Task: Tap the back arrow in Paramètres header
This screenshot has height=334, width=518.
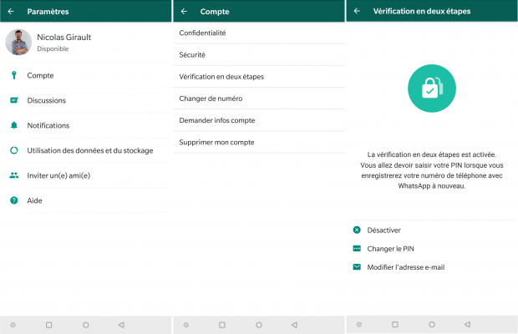Action: pyautogui.click(x=11, y=12)
